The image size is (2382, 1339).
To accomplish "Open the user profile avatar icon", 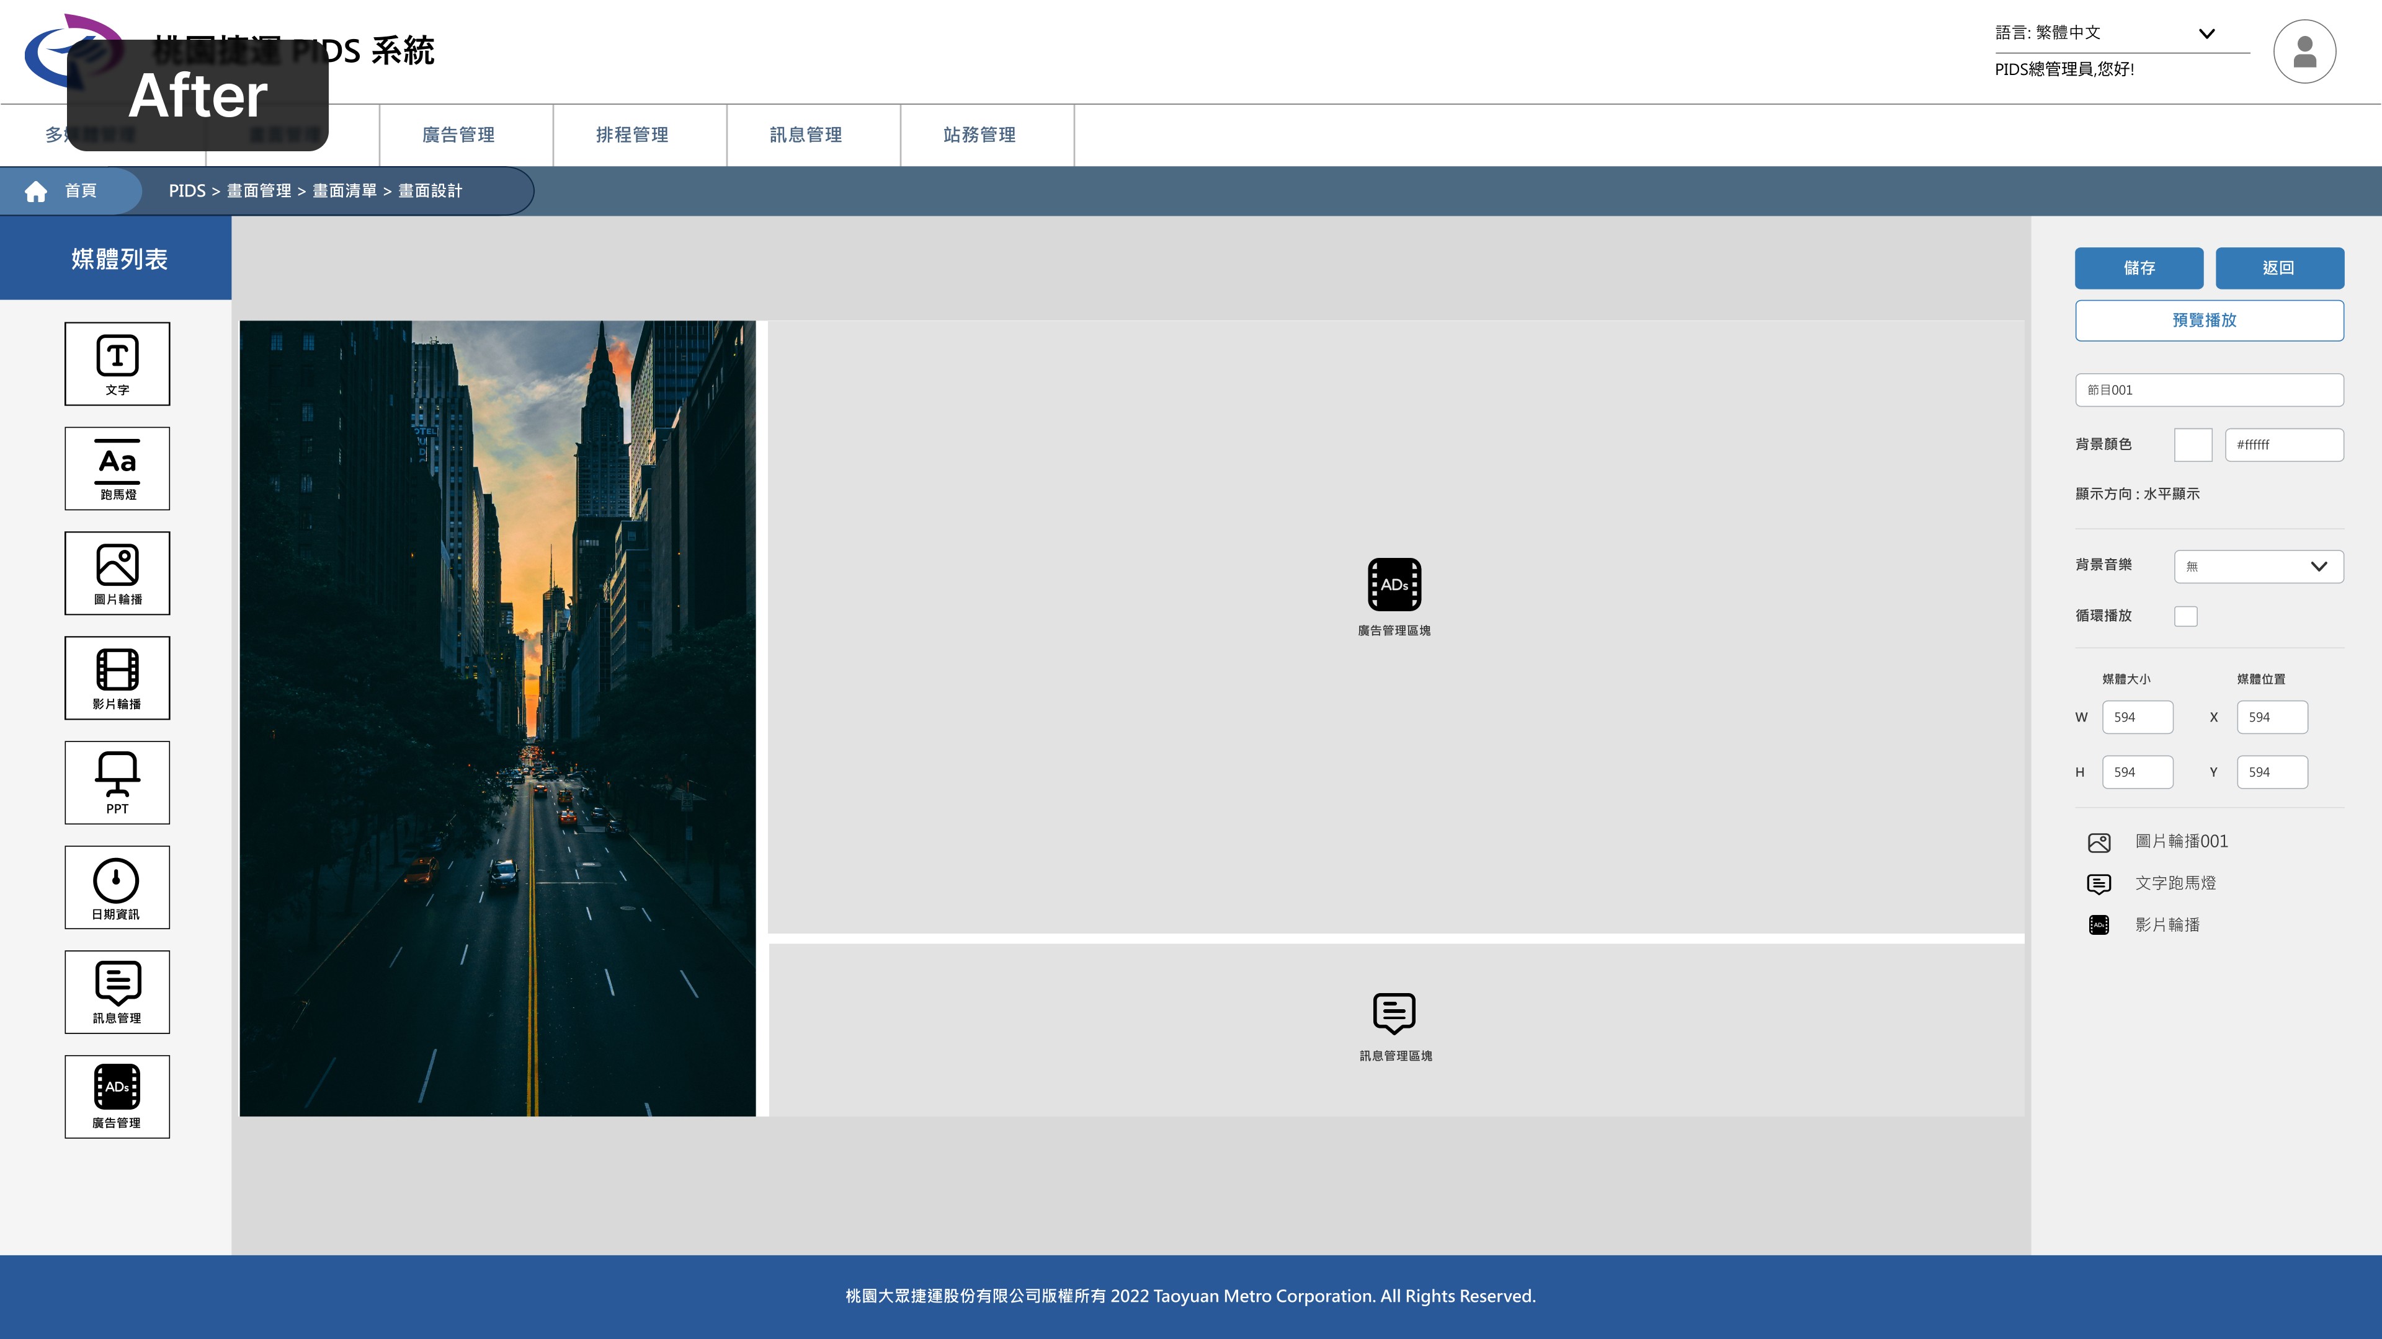I will click(x=2303, y=51).
